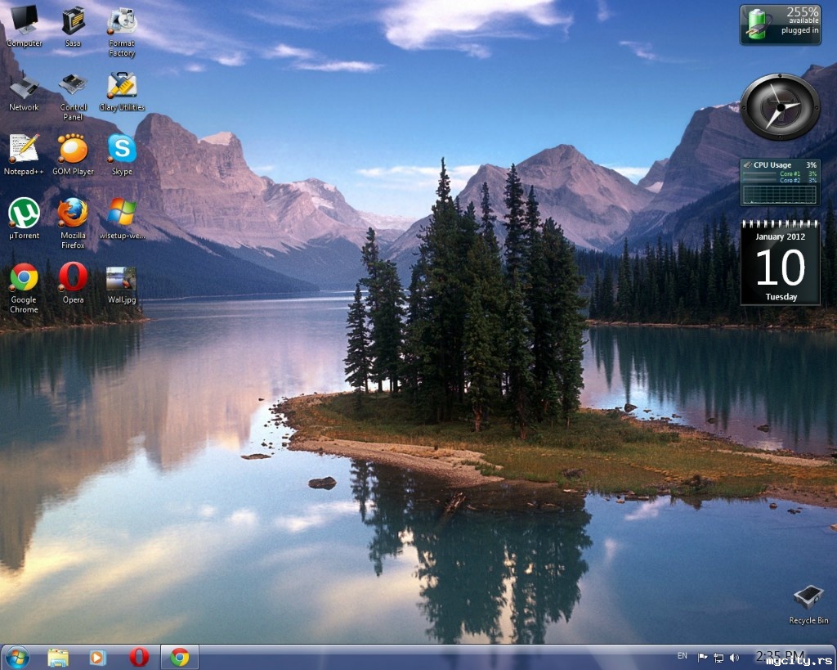
Task: Click the network tray icon
Action: 719,658
